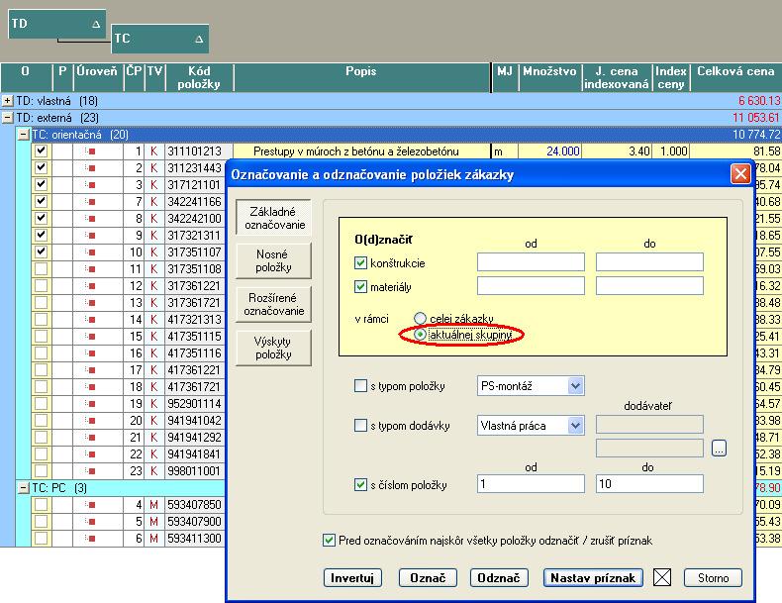Collapse the TC: orientačná group
The width and height of the screenshot is (782, 603).
[24, 135]
